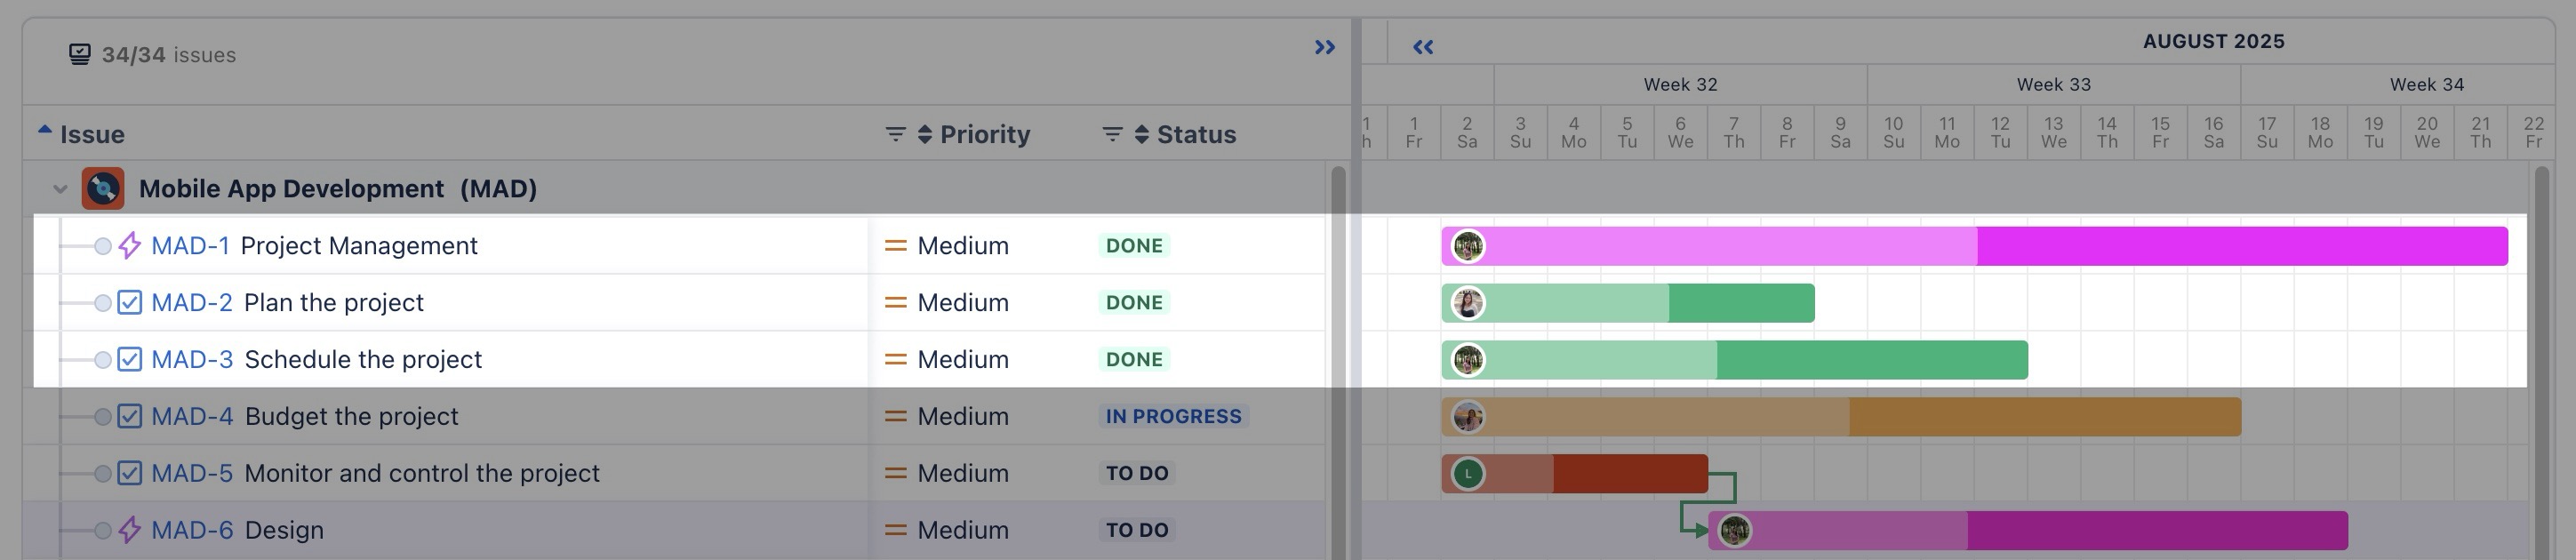The height and width of the screenshot is (560, 2576).
Task: Sort by Priority using sort arrows
Action: coord(925,134)
